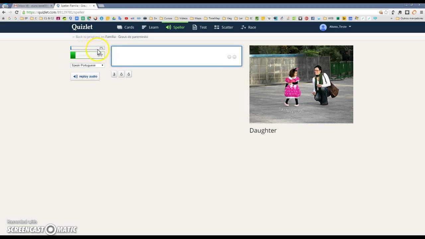This screenshot has height=239, width=425.
Task: Open the TimeMap bookmarks folder
Action: click(x=212, y=18)
